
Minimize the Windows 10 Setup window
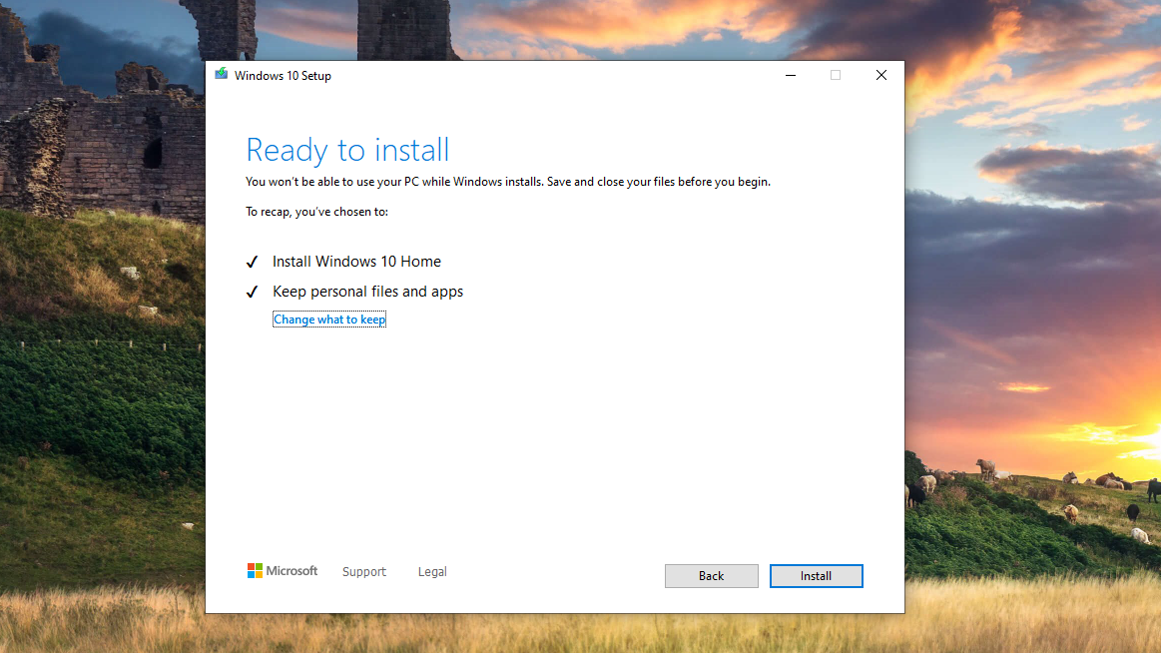click(790, 75)
